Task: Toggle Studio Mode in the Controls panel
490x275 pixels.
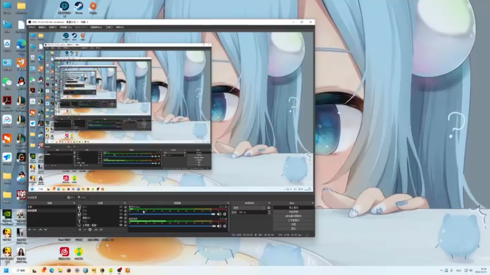Action: coord(294,220)
